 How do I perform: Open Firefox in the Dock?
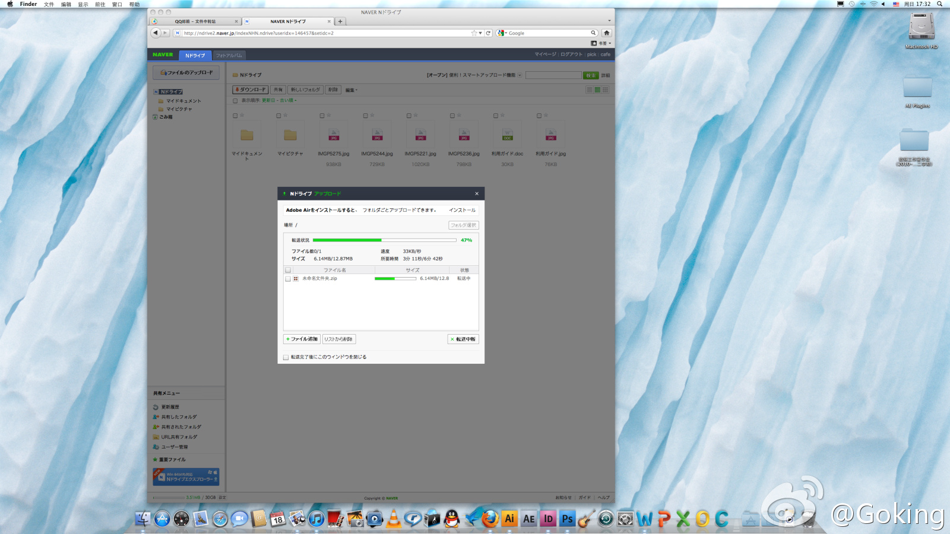pyautogui.click(x=490, y=519)
